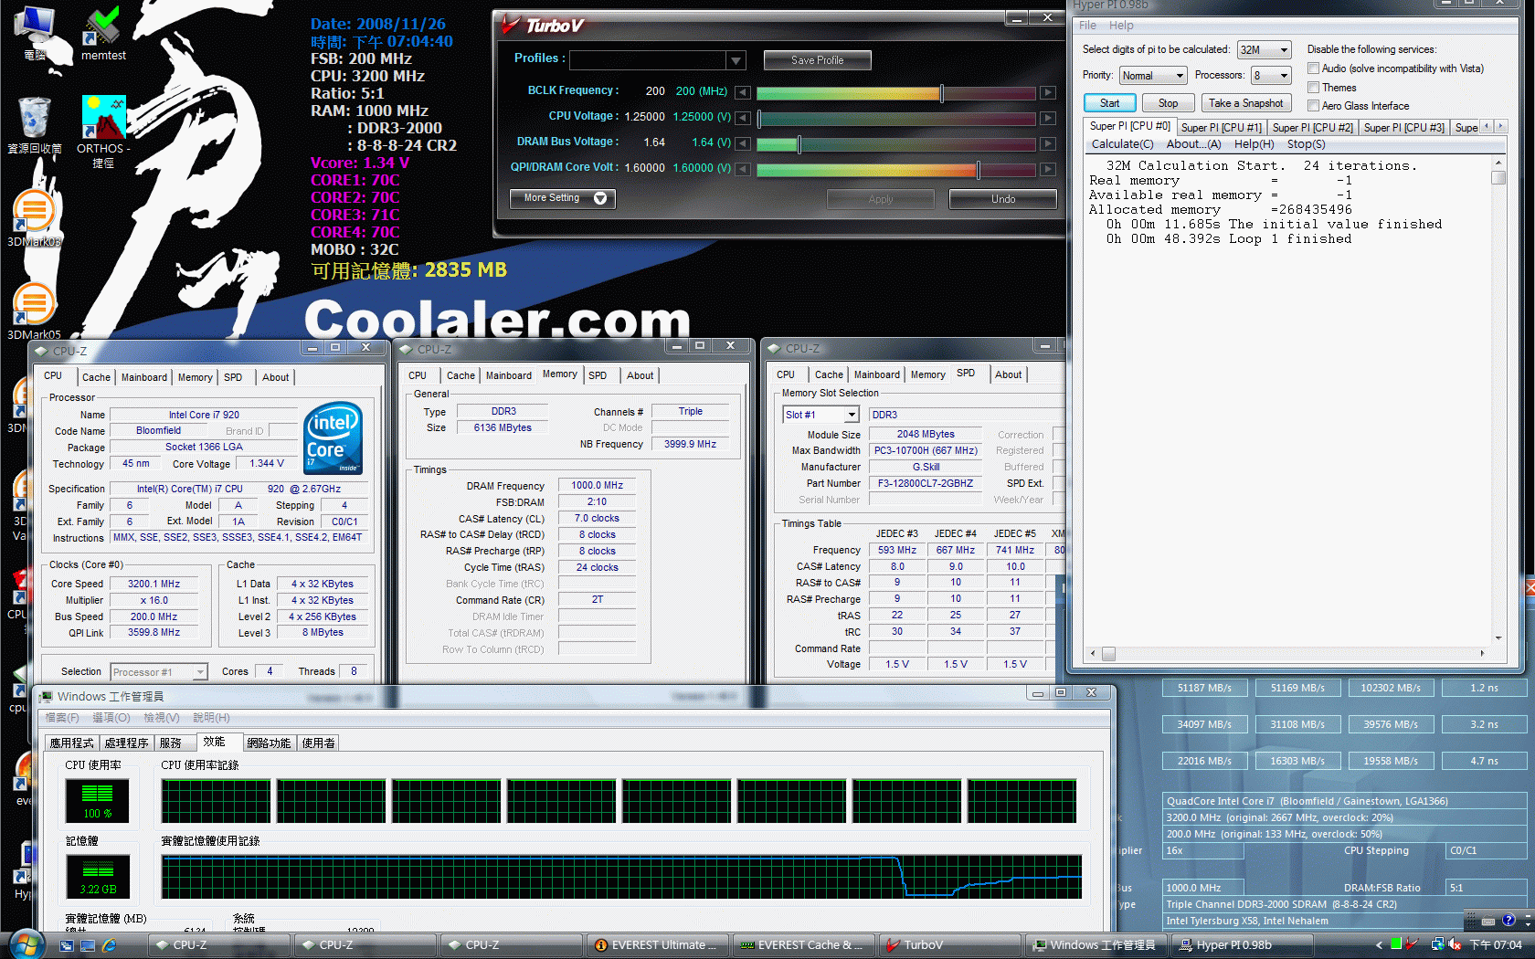Launch 3DMark05 from desktop
This screenshot has width=1535, height=959.
(x=34, y=311)
